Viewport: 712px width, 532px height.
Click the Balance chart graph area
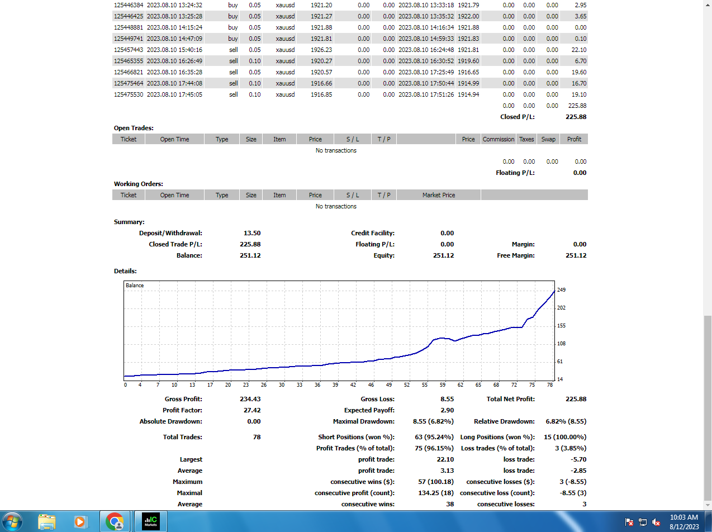(x=339, y=330)
